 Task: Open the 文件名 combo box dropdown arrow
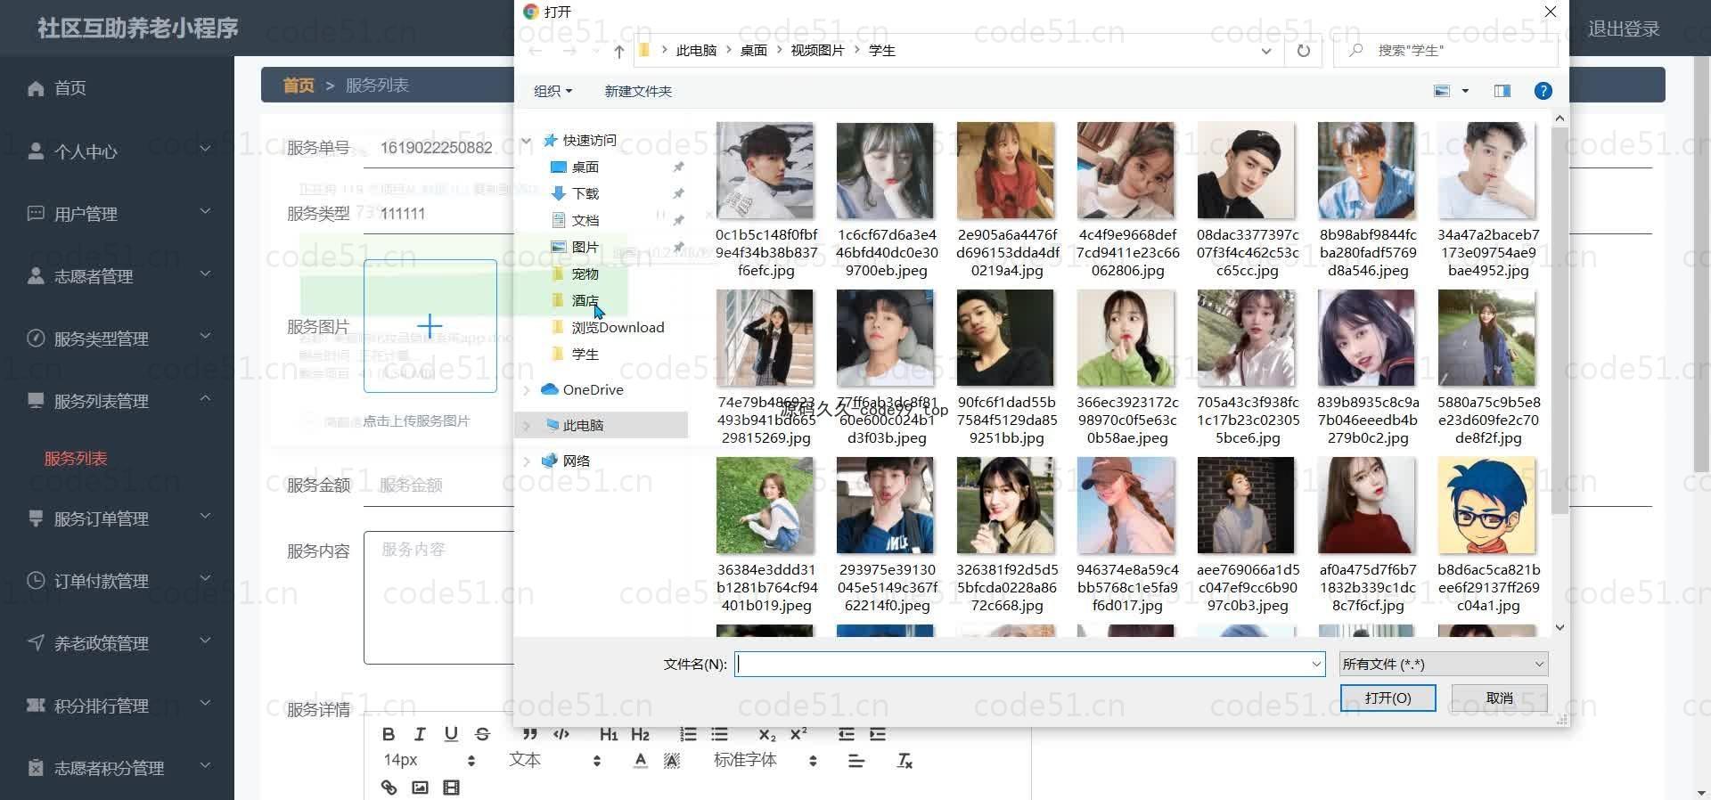click(1316, 664)
